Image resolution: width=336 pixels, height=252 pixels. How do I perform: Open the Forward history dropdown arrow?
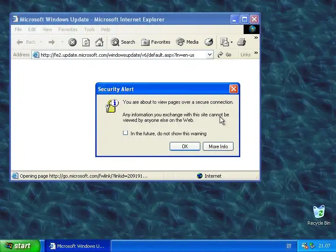click(x=62, y=42)
